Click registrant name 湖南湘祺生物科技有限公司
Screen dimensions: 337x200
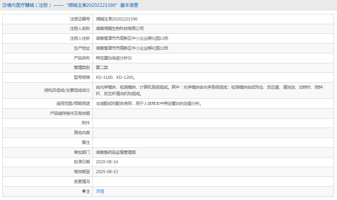(120, 29)
